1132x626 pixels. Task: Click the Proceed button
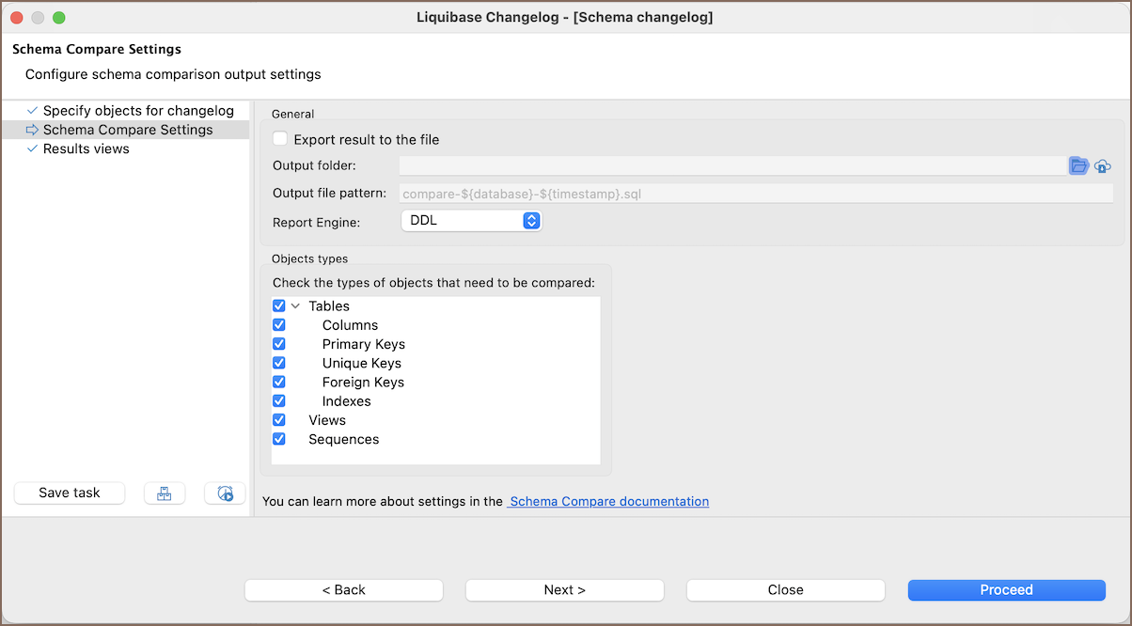(x=1006, y=590)
